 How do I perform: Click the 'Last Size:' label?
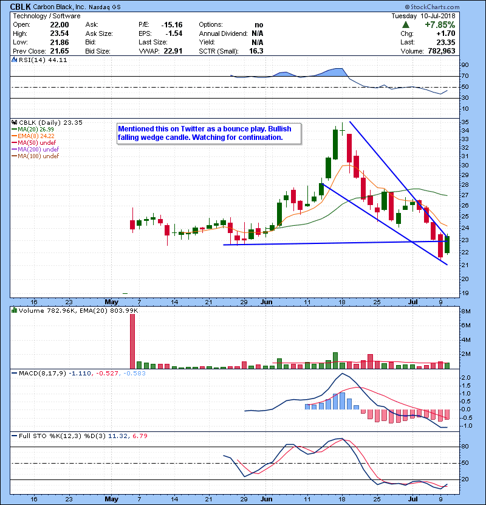(x=152, y=42)
